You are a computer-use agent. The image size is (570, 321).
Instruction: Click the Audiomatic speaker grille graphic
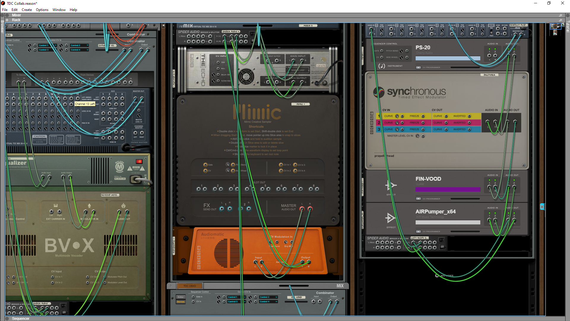[229, 253]
